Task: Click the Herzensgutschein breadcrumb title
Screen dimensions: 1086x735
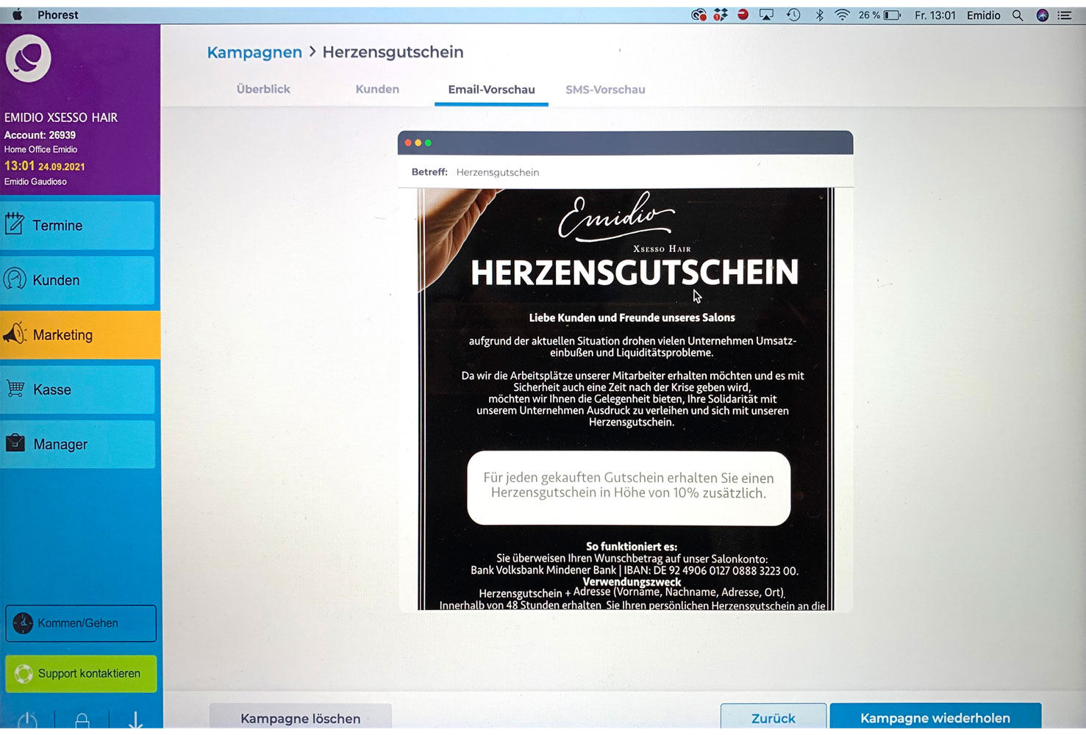Action: tap(393, 52)
